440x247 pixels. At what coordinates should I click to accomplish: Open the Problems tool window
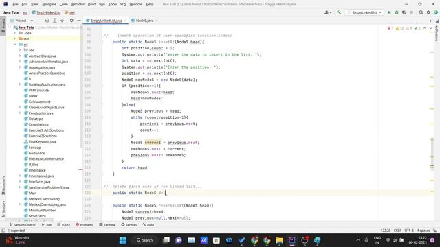tap(85, 224)
